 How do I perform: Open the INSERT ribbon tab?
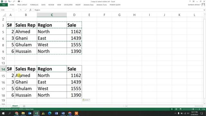click(78, 5)
